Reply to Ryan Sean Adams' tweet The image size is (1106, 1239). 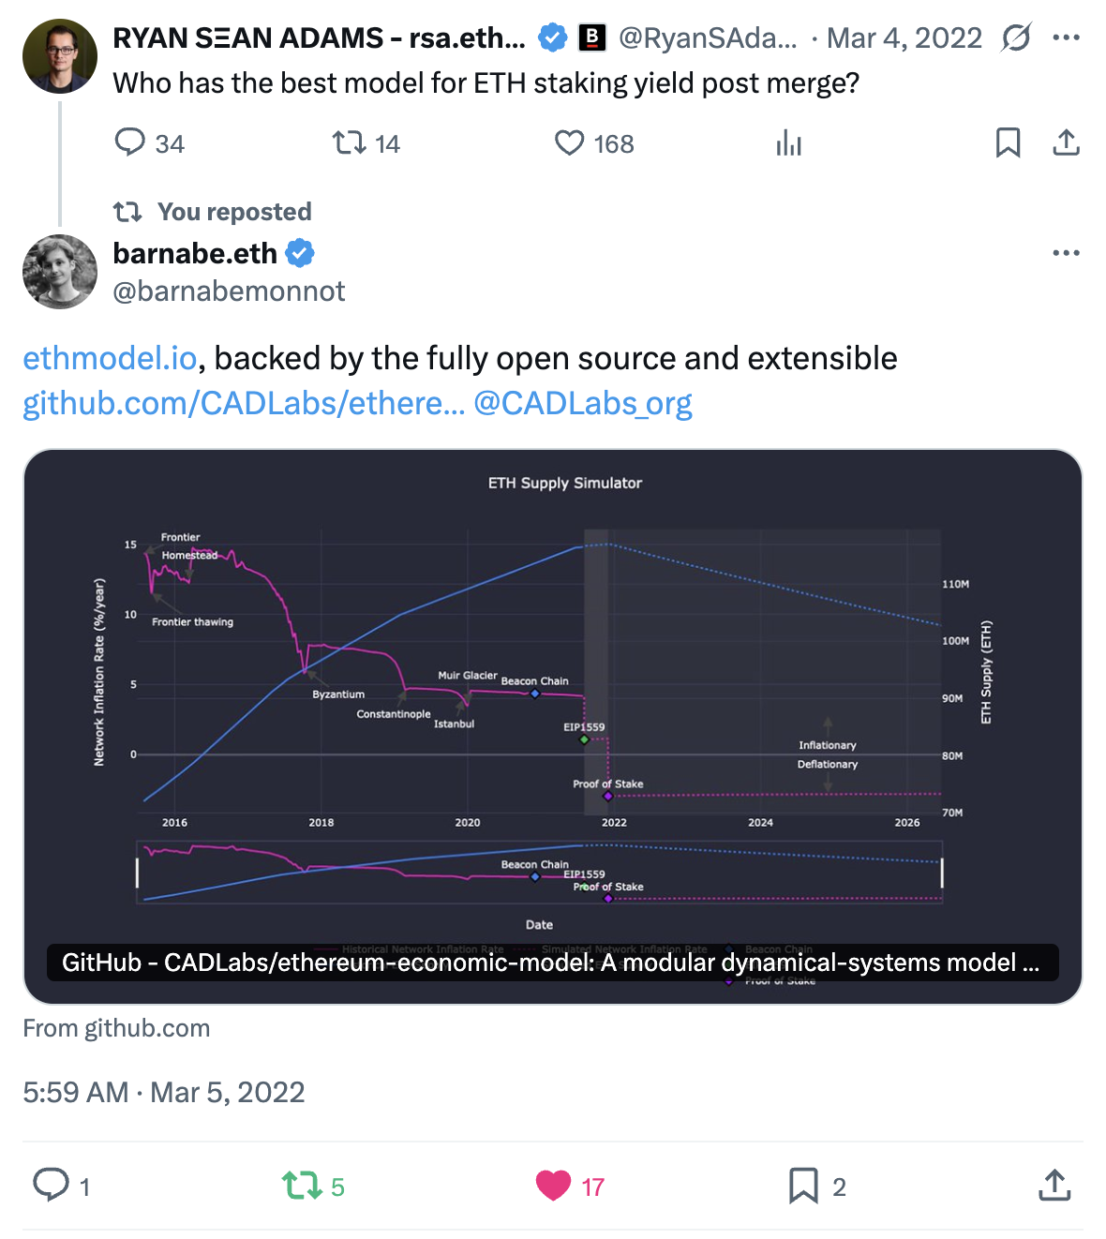point(130,142)
